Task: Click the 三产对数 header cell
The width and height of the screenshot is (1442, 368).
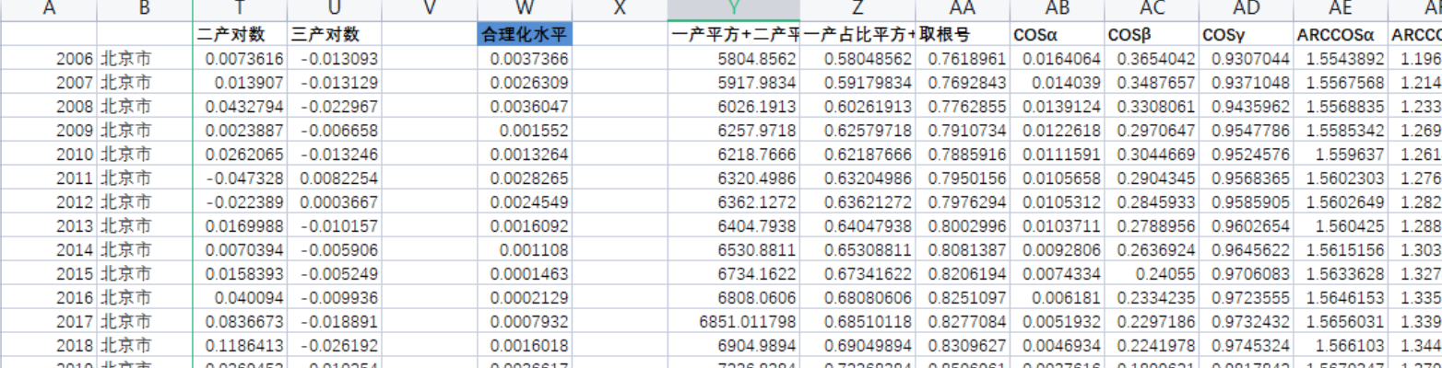Action: (x=335, y=35)
